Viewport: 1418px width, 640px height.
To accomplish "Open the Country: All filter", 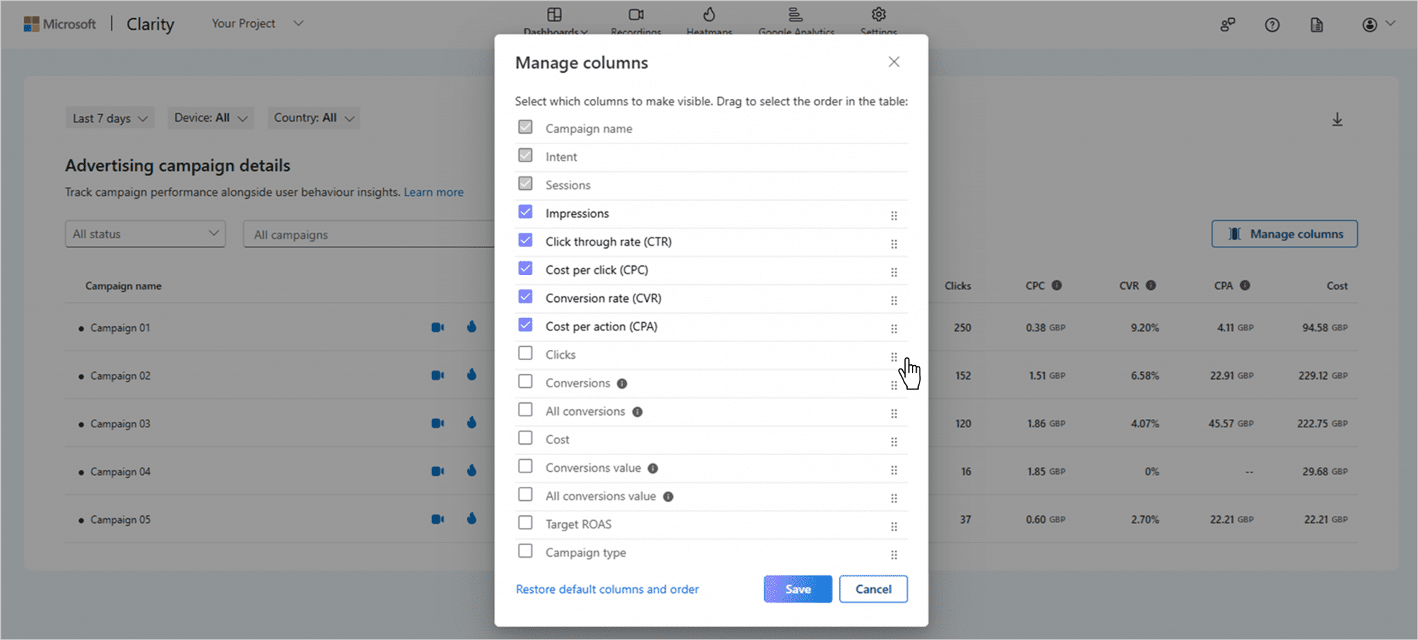I will pos(314,118).
